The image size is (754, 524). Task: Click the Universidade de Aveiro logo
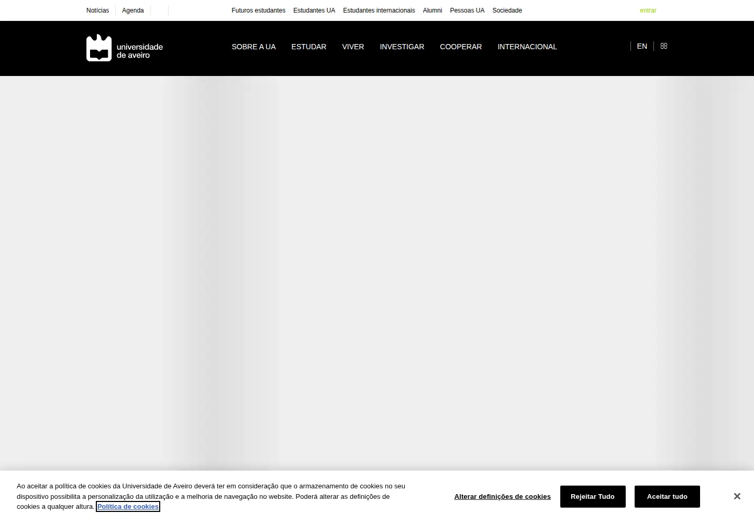coord(125,48)
